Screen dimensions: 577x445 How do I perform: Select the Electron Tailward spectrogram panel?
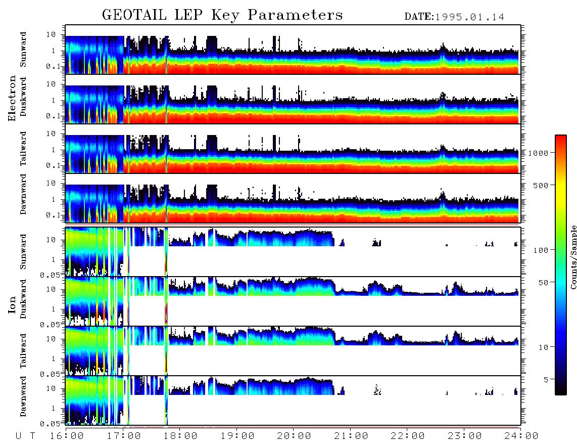click(293, 149)
